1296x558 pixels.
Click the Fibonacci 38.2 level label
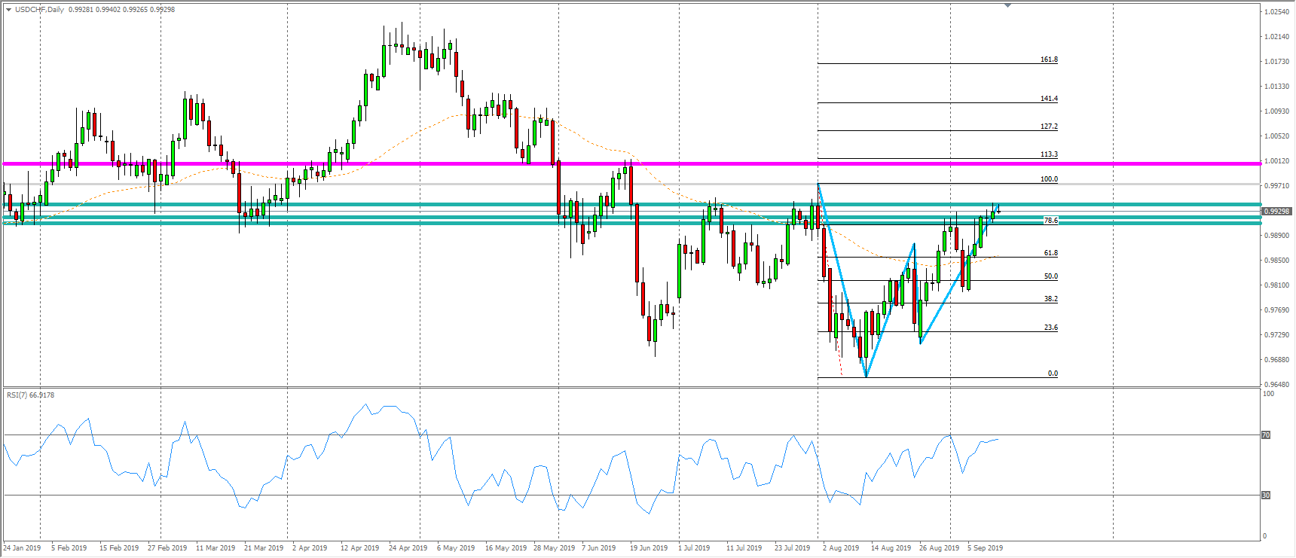coord(1050,299)
